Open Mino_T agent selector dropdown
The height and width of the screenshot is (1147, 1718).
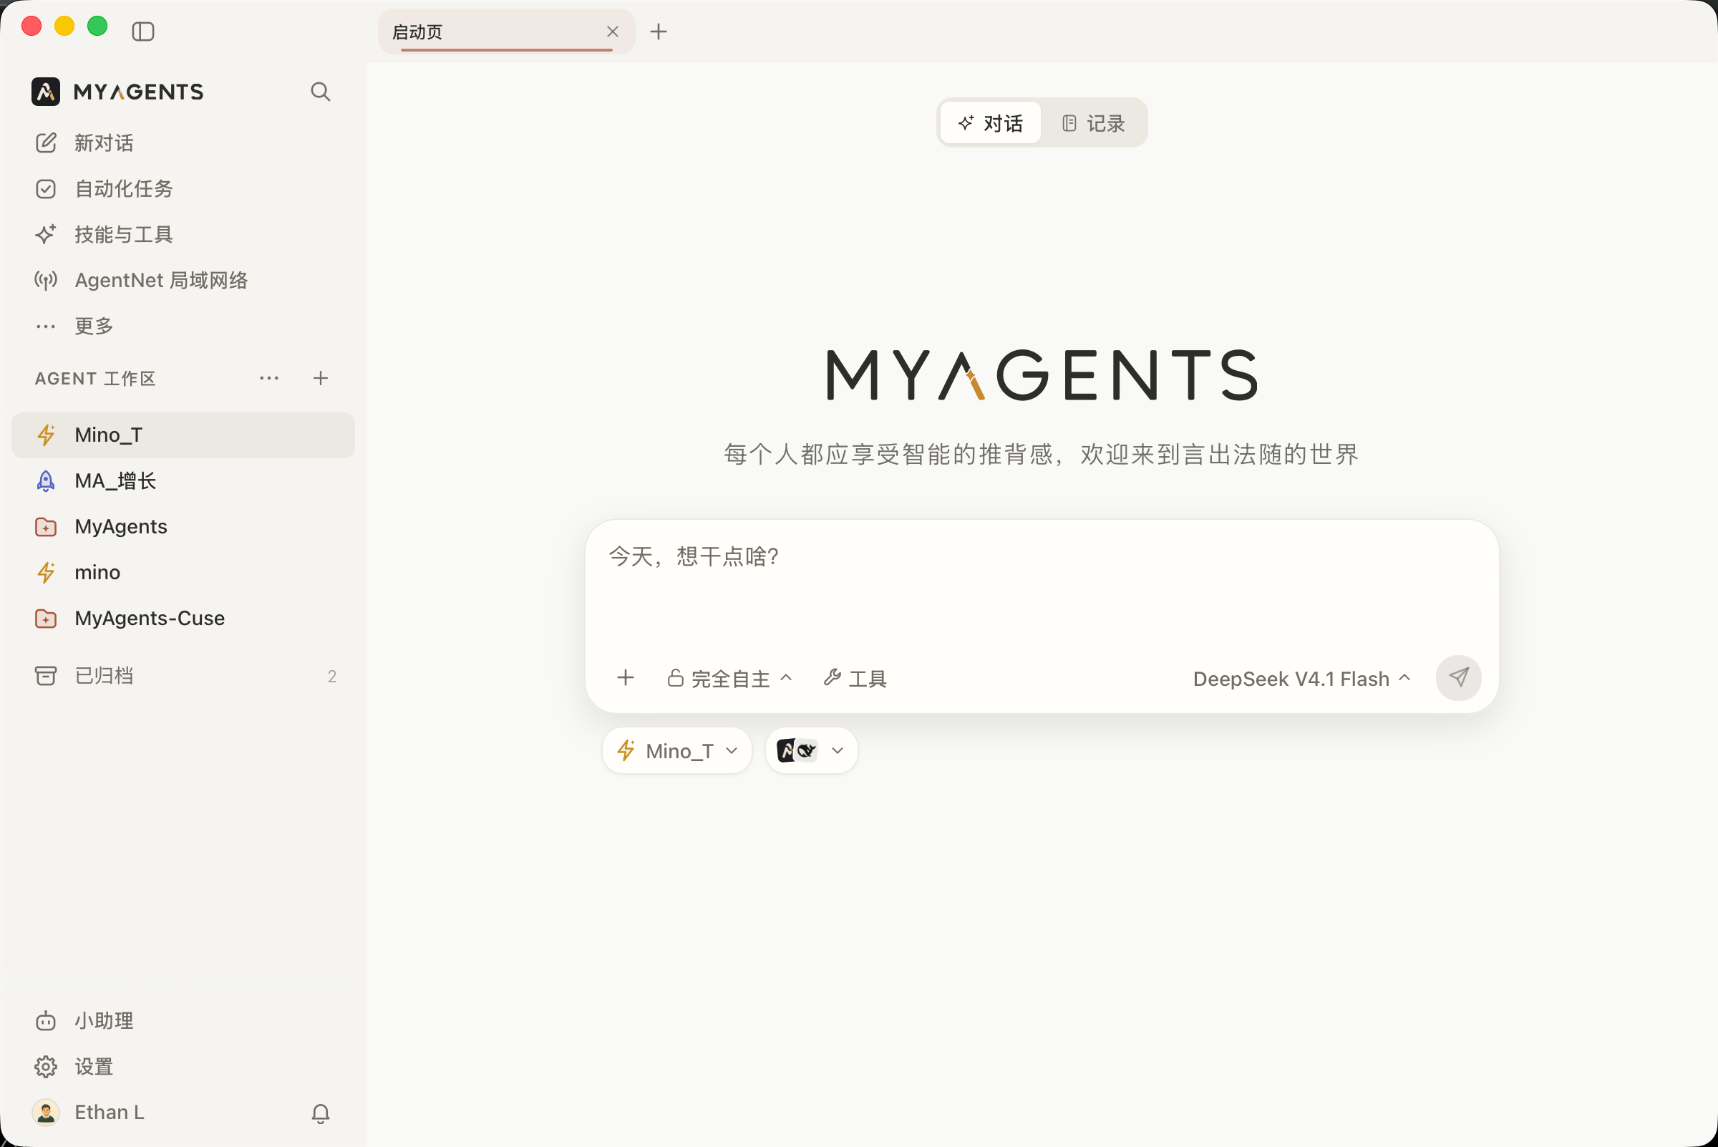pyautogui.click(x=676, y=750)
